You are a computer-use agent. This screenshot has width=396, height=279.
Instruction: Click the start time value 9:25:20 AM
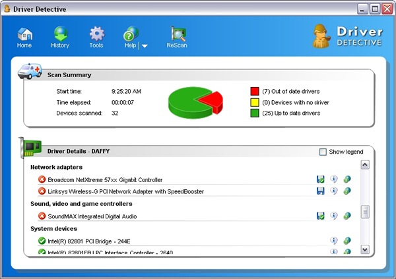[x=126, y=92]
